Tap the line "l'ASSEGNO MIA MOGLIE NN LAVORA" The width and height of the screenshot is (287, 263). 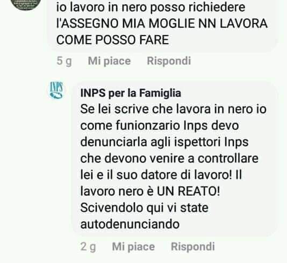[x=162, y=24]
